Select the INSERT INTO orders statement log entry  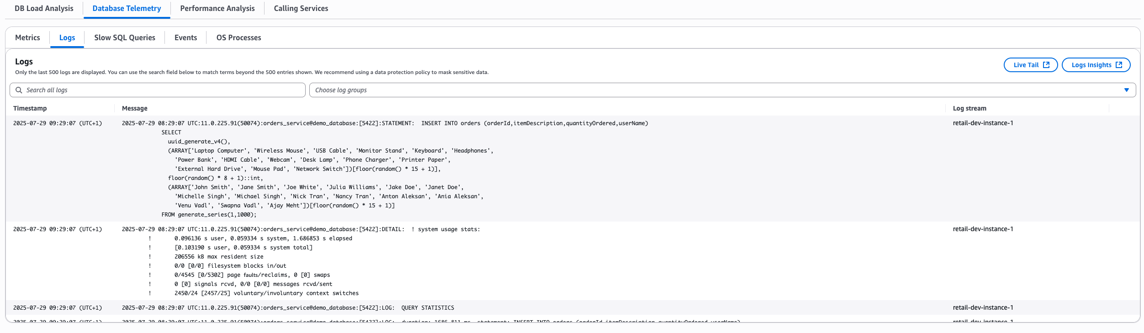click(x=385, y=123)
